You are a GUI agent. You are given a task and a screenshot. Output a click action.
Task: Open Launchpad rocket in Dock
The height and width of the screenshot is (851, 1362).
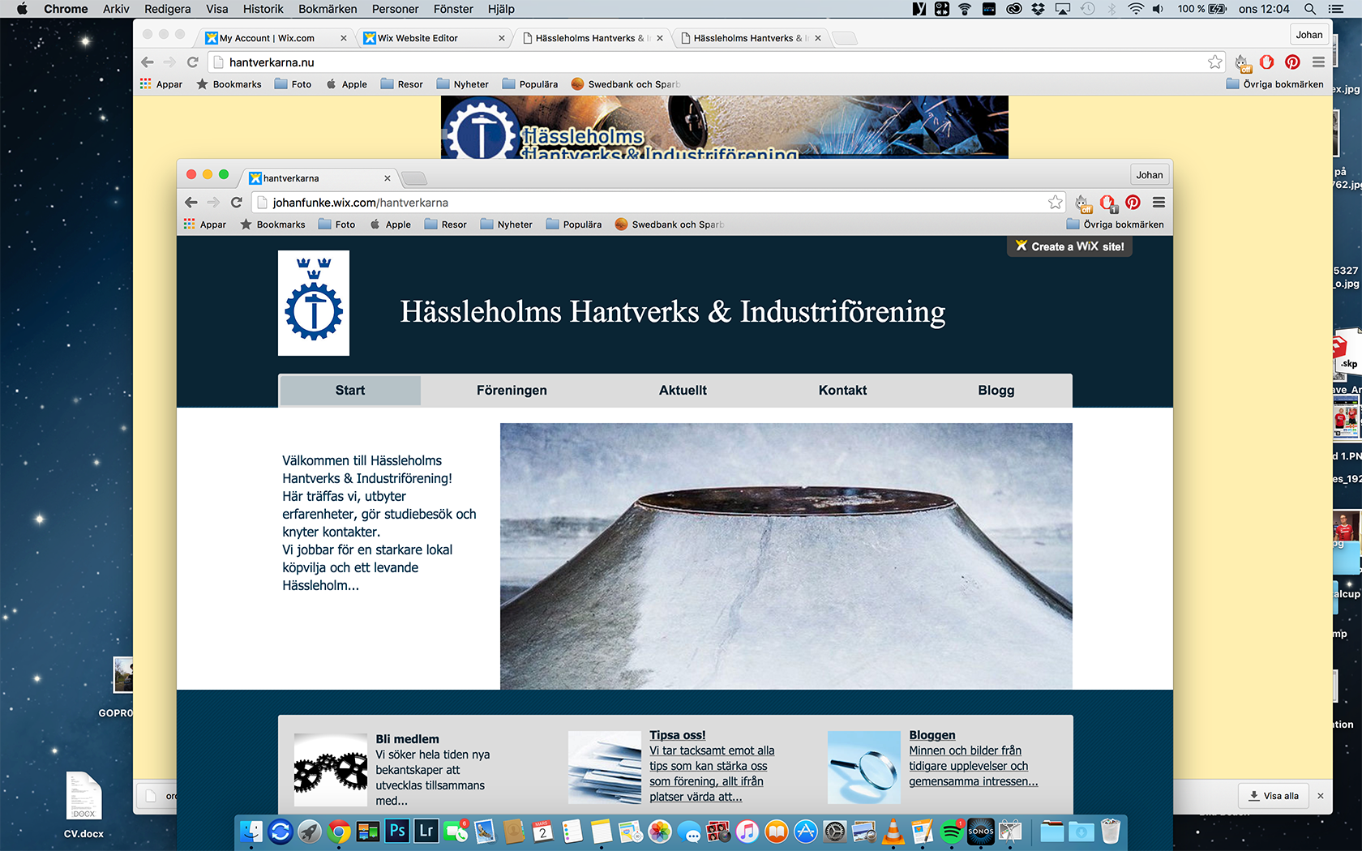click(310, 831)
